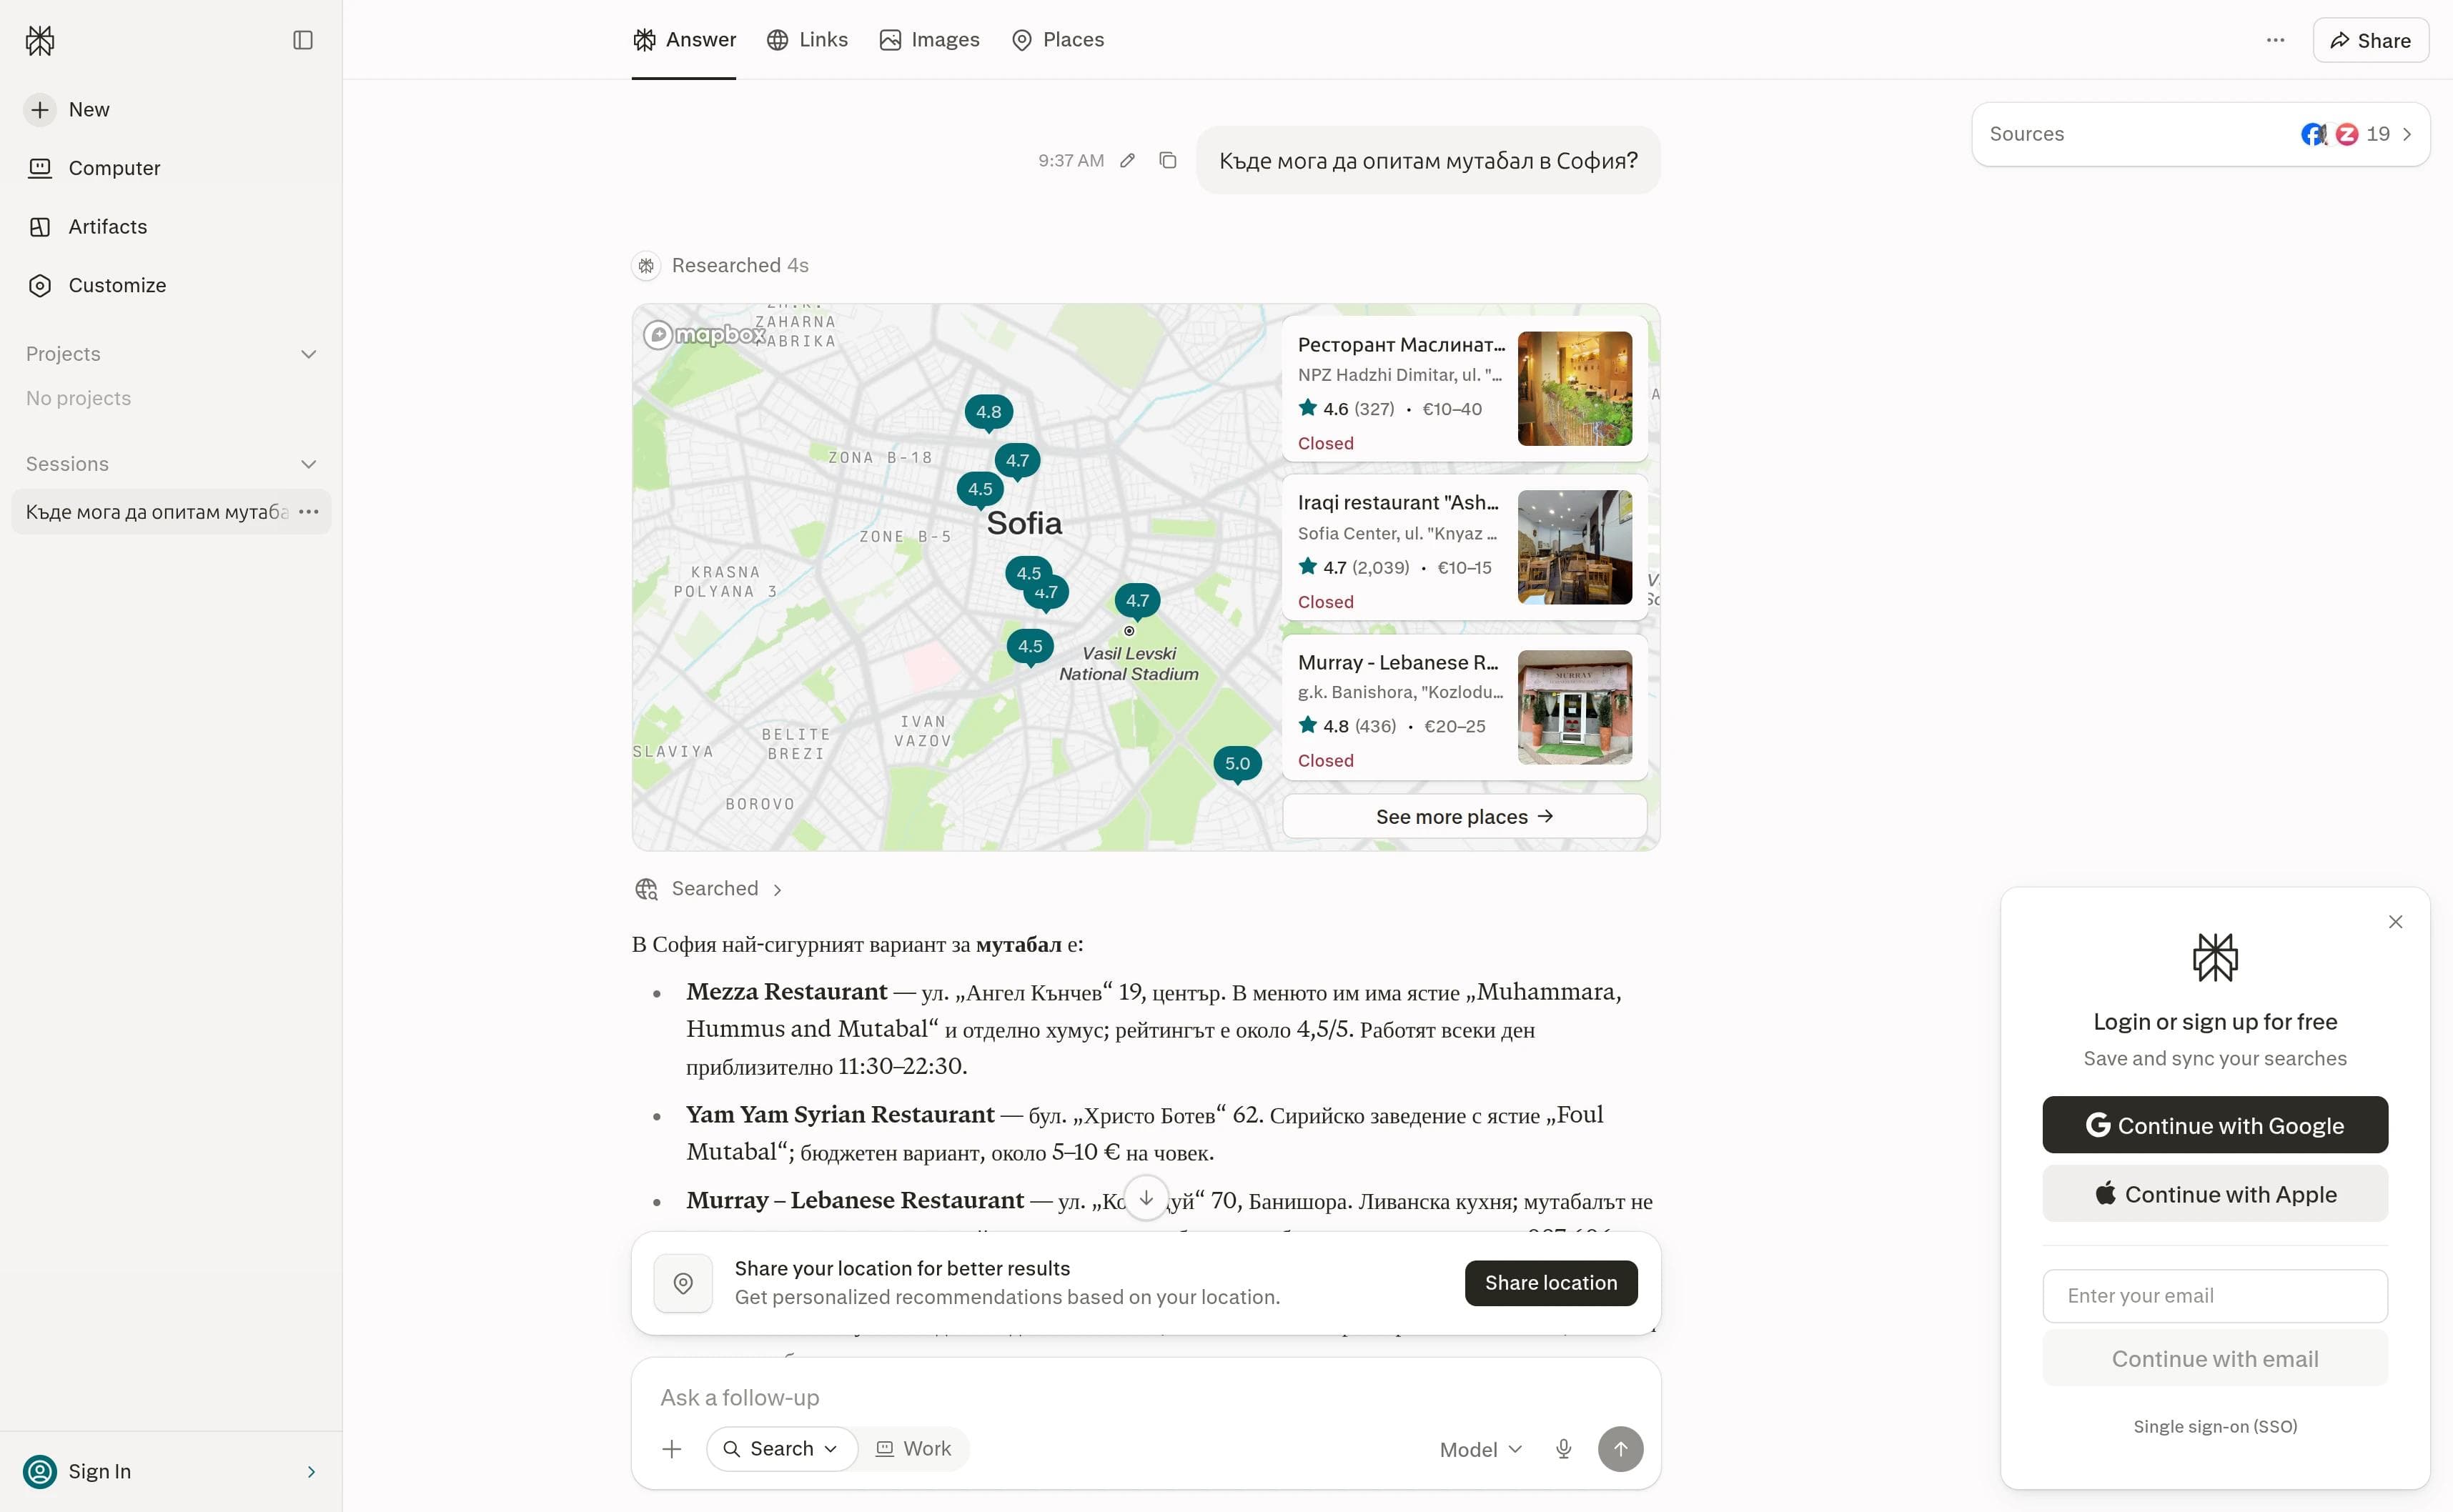
Task: Expand the Searched steps
Action: (709, 889)
